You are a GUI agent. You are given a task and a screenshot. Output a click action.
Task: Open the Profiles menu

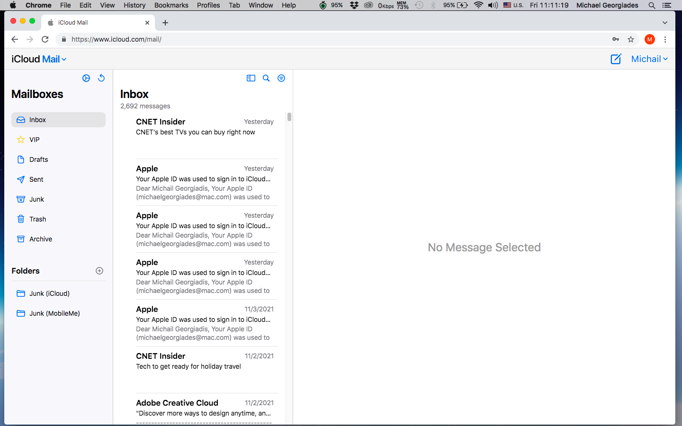click(x=208, y=5)
